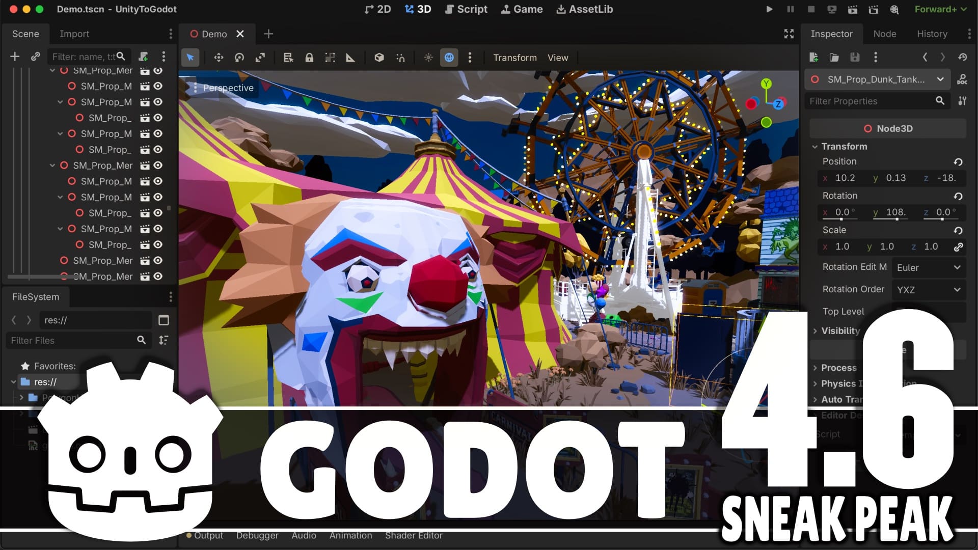Click the Lock selected node icon
This screenshot has height=550, width=978.
click(309, 58)
